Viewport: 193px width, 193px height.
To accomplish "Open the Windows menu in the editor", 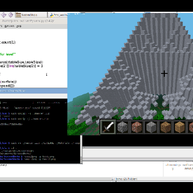I will (9, 26).
